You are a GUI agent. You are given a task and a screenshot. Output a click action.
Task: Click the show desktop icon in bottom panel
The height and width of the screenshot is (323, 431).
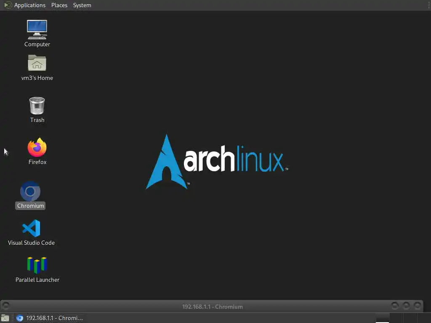tap(5, 318)
